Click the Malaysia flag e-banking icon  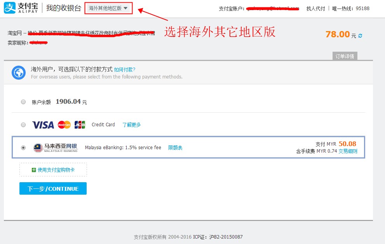(x=38, y=148)
